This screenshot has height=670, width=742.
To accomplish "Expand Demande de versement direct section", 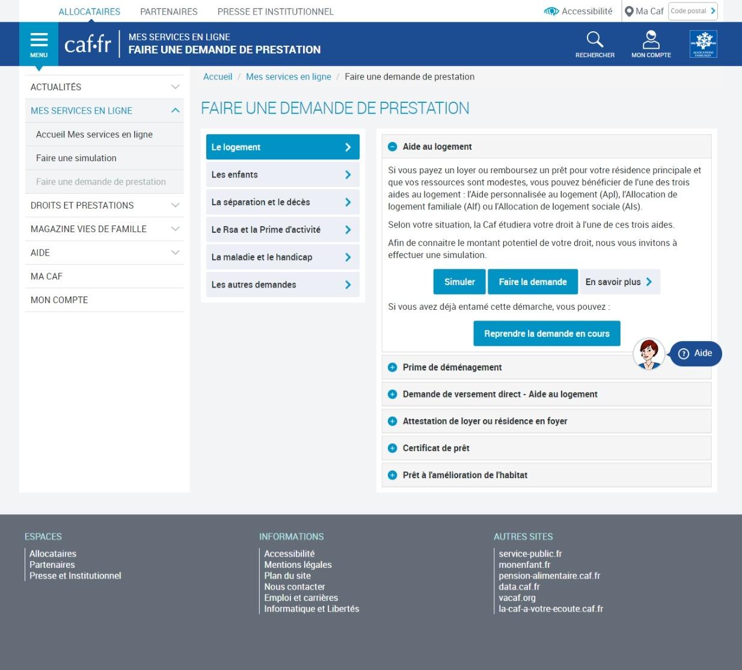I will coord(547,394).
